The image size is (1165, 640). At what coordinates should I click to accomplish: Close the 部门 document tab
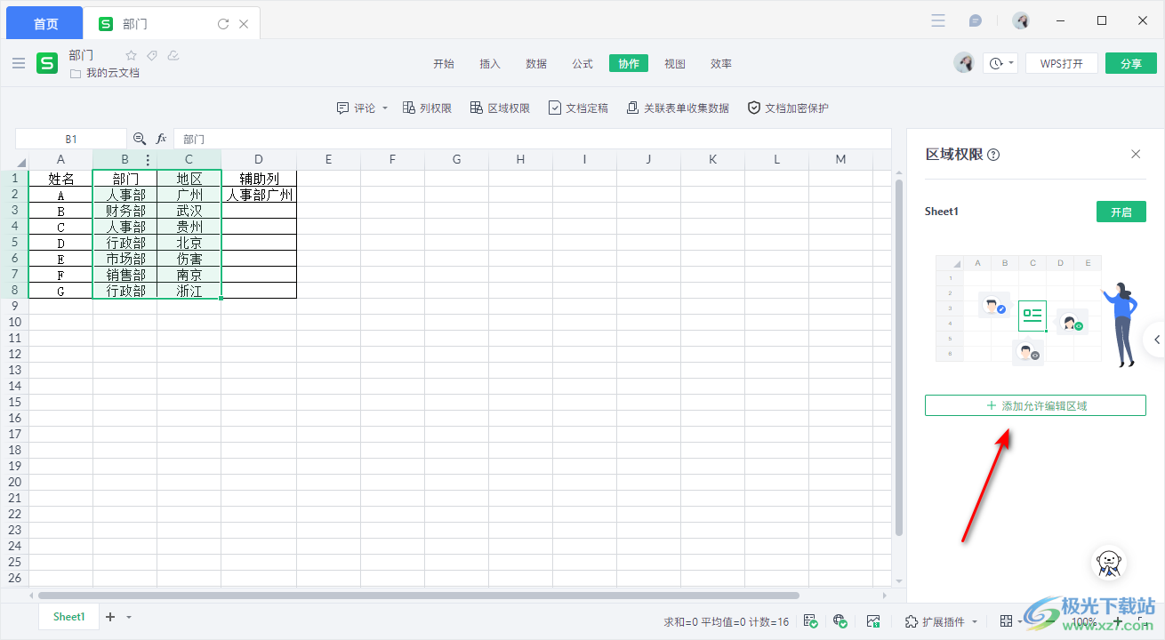[244, 24]
